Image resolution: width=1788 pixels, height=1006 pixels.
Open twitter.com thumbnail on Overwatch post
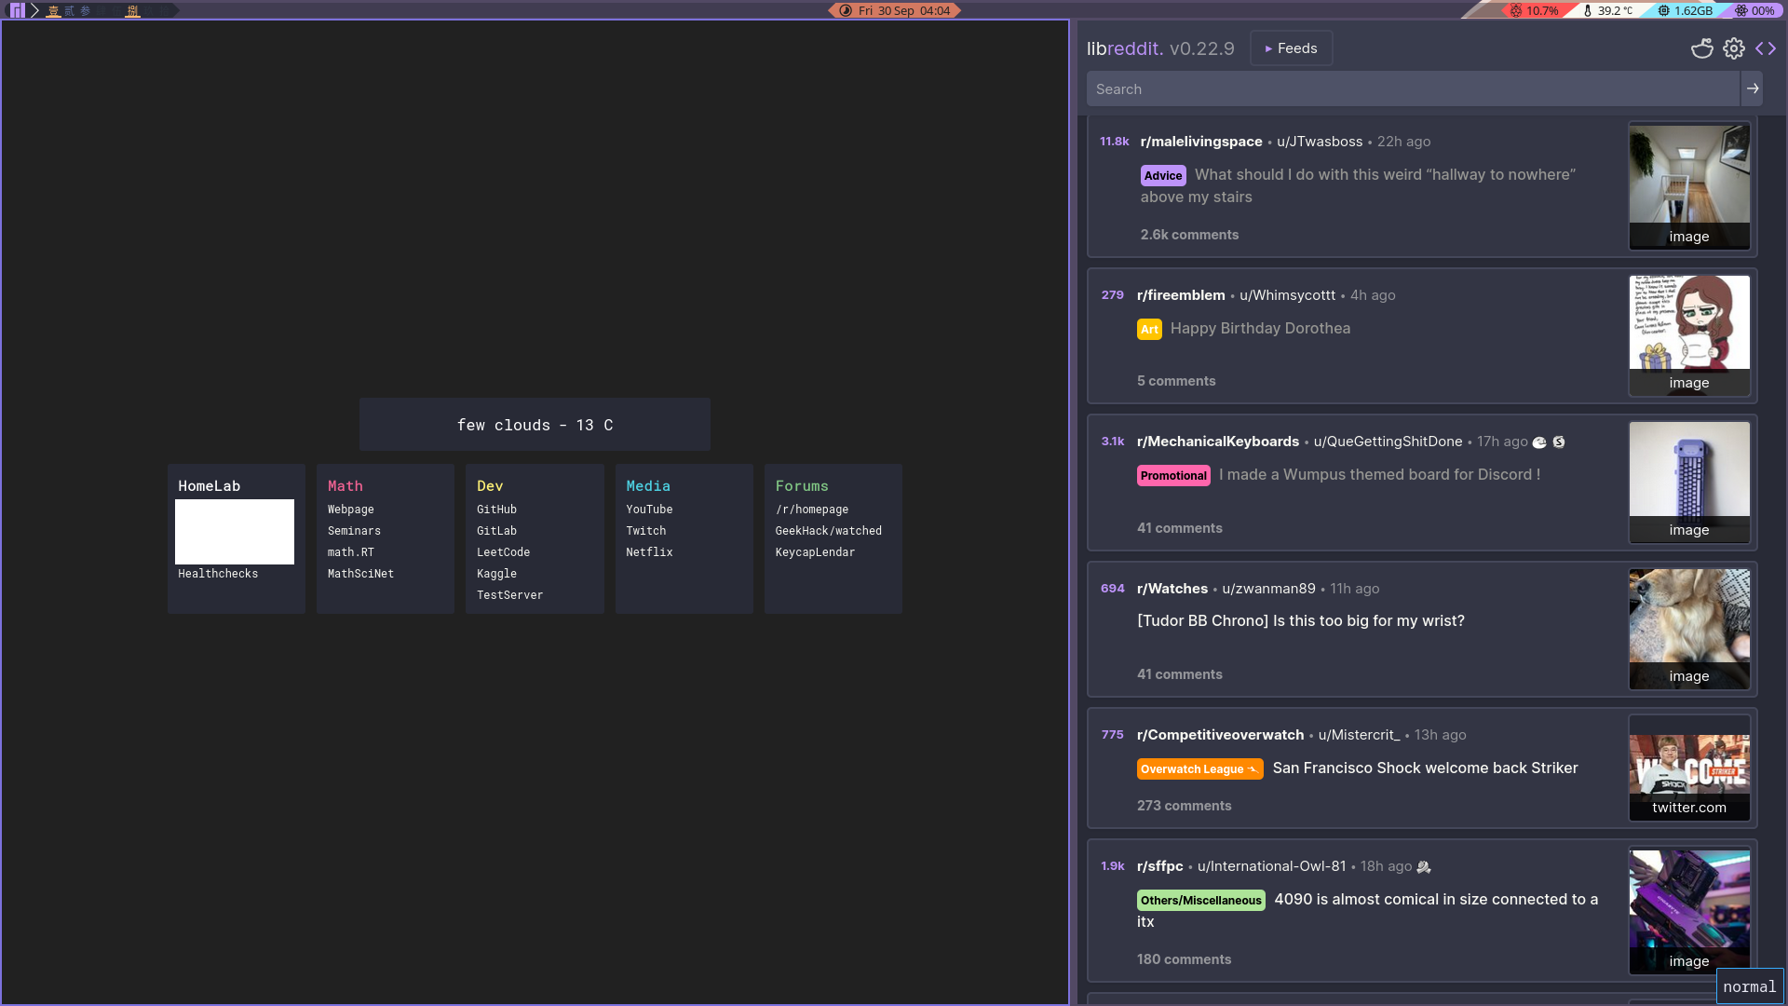click(1688, 768)
